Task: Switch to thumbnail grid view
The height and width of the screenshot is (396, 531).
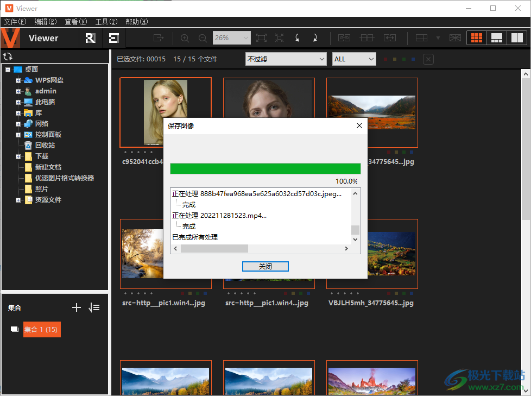Action: [x=477, y=38]
